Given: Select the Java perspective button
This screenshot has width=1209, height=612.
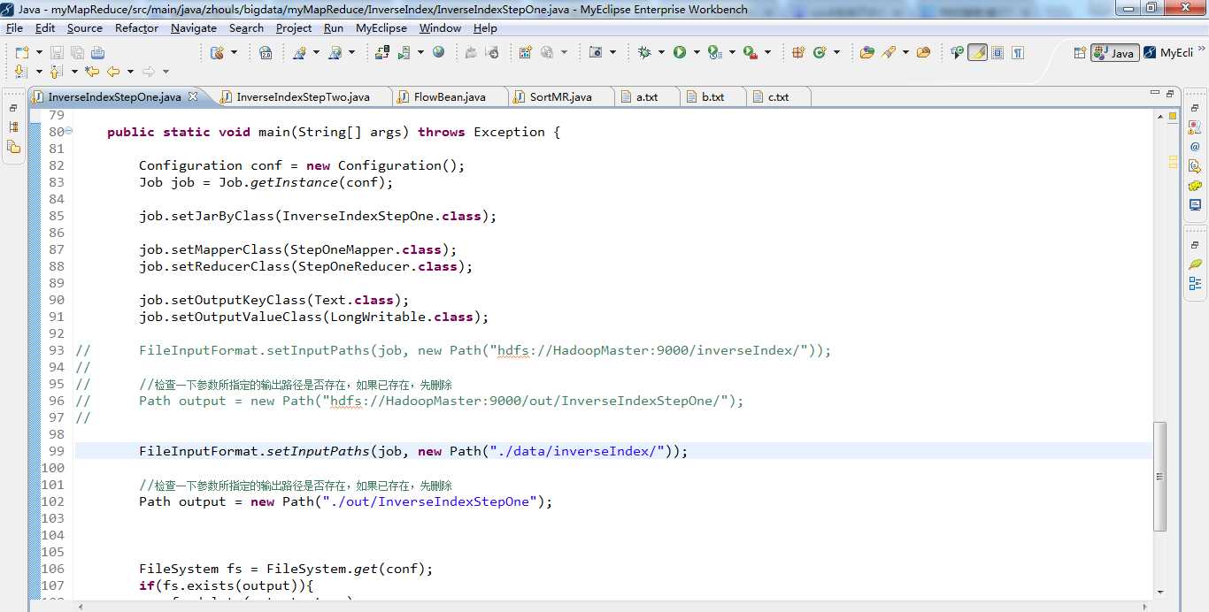Looking at the screenshot, I should tap(1114, 53).
